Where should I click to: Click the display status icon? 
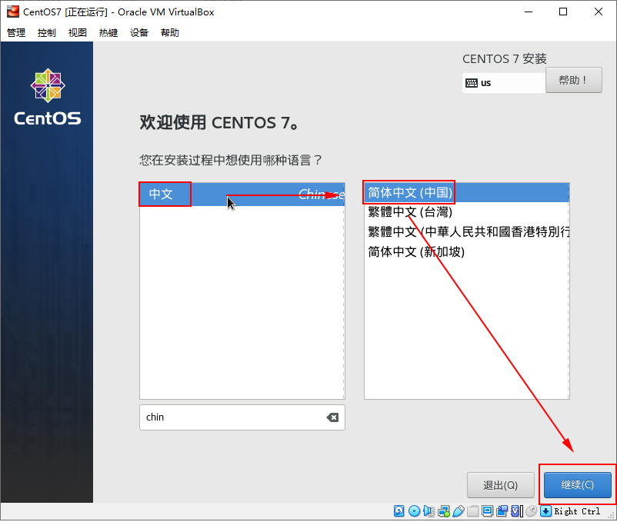click(489, 510)
